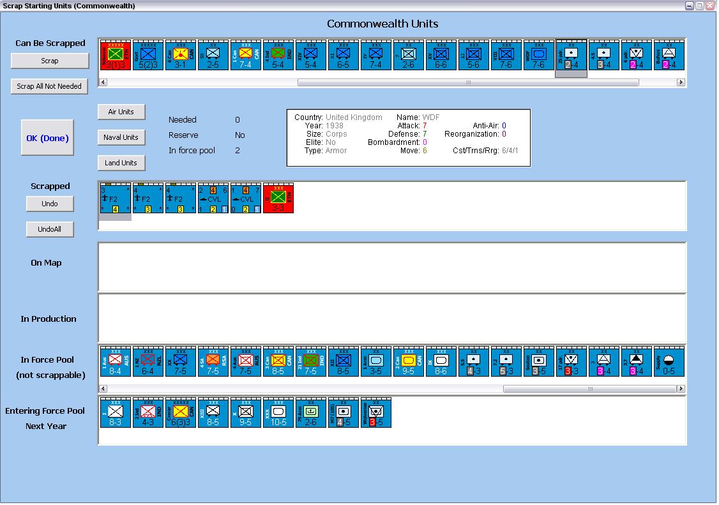719x505 pixels.
Task: Pick the IV 7-4 infantry corps
Action: 376,55
